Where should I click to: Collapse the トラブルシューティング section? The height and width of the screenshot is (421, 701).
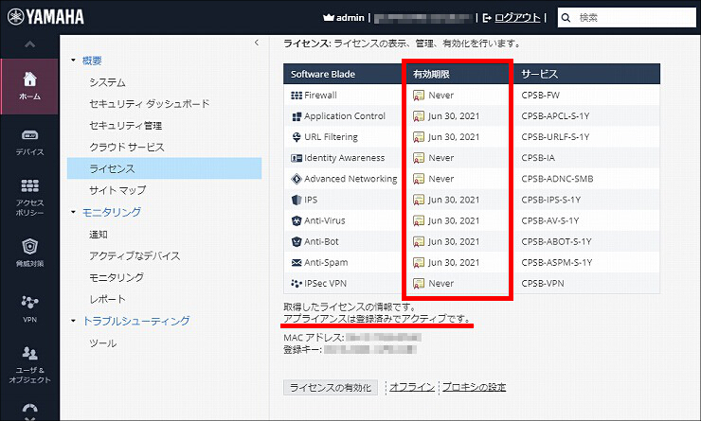pos(73,321)
